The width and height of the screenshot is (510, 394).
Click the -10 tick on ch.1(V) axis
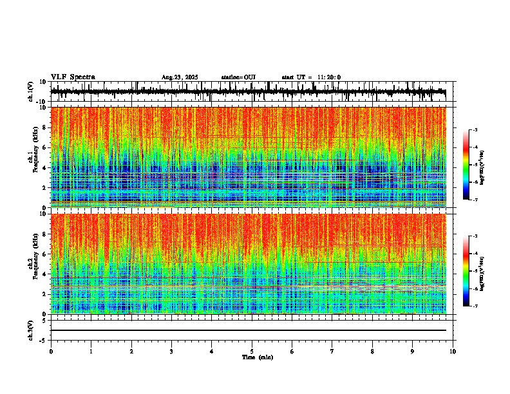tap(42, 102)
